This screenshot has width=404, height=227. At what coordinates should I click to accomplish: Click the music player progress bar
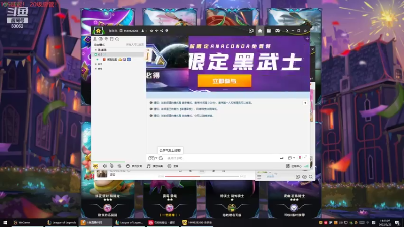click(x=202, y=176)
